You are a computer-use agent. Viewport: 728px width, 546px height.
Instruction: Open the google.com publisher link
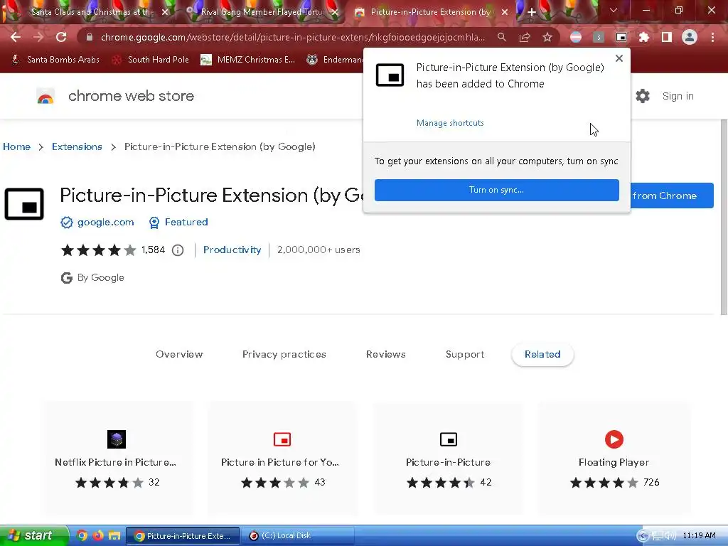(105, 223)
